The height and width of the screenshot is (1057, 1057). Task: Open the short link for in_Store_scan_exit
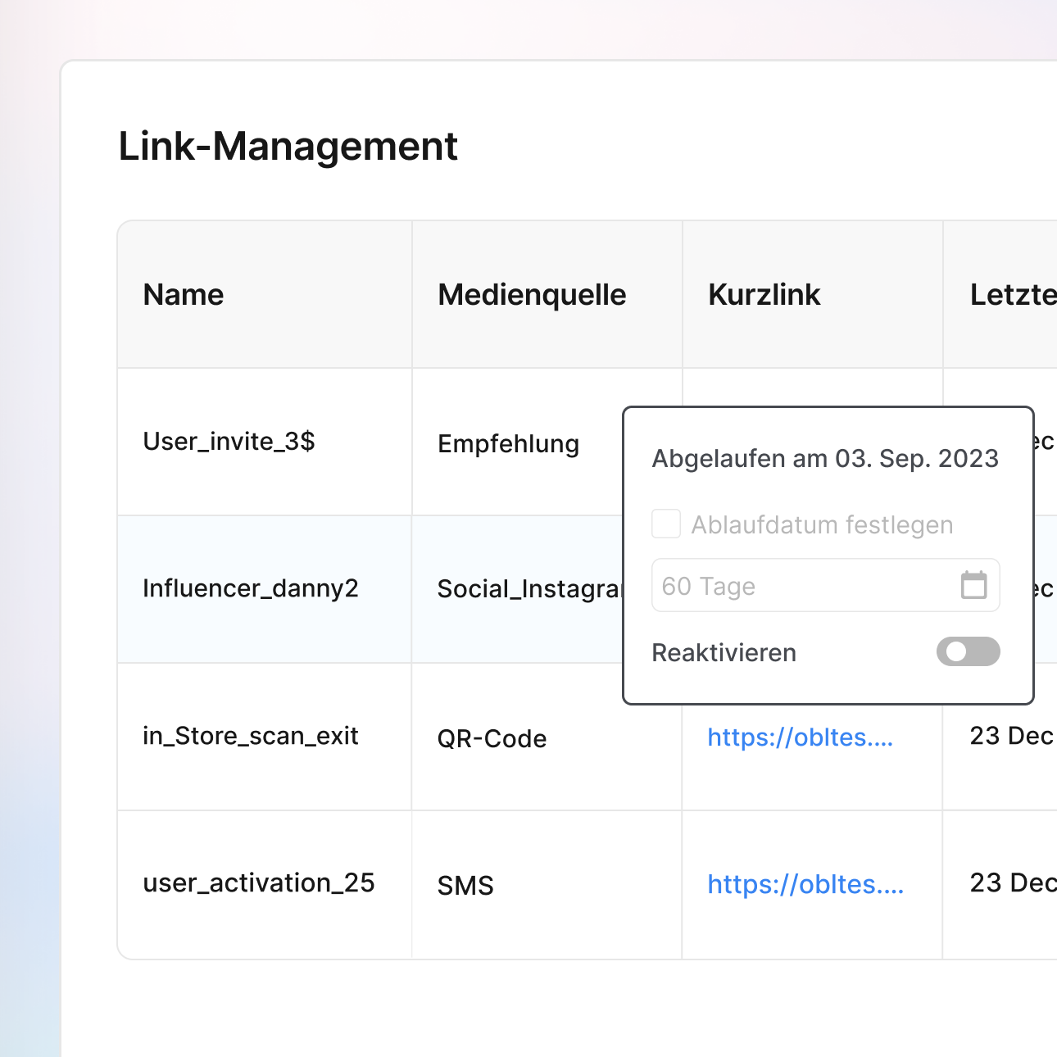pyautogui.click(x=800, y=737)
